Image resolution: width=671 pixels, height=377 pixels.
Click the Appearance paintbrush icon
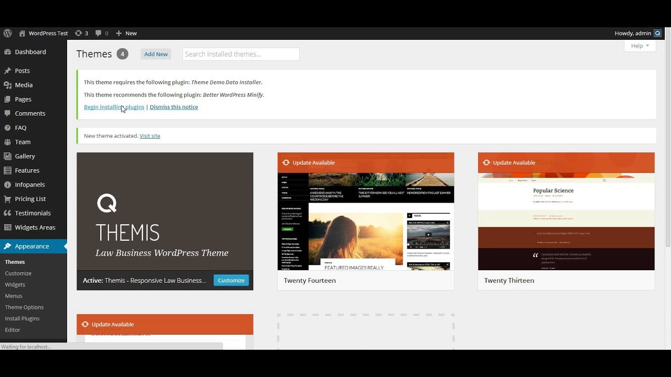(x=7, y=246)
